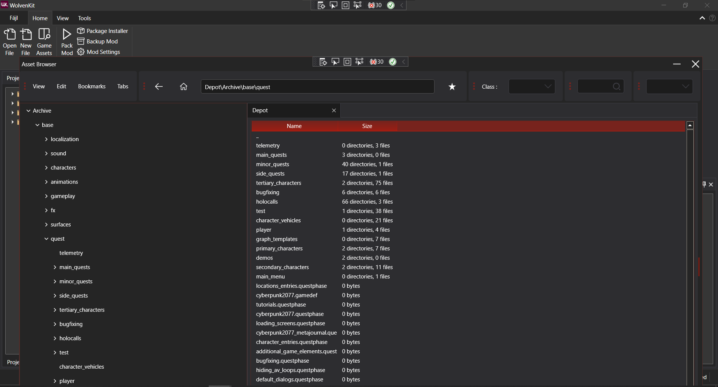Click the Open File icon
Screen dimensions: 718x387
pos(10,34)
